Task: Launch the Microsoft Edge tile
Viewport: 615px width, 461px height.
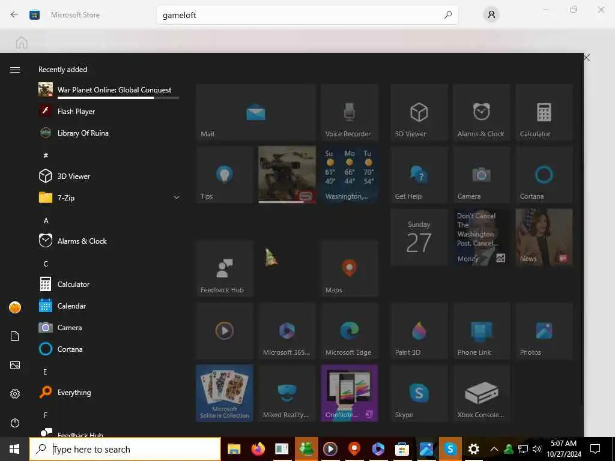Action: click(x=350, y=331)
